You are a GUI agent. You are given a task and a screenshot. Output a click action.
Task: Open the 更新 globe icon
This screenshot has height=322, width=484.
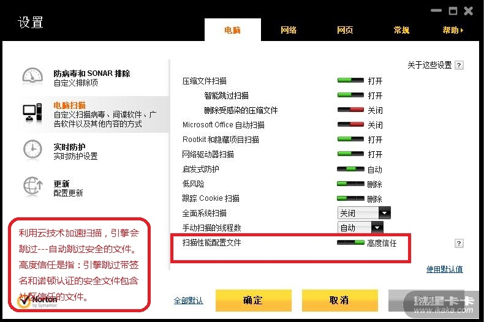[32, 186]
